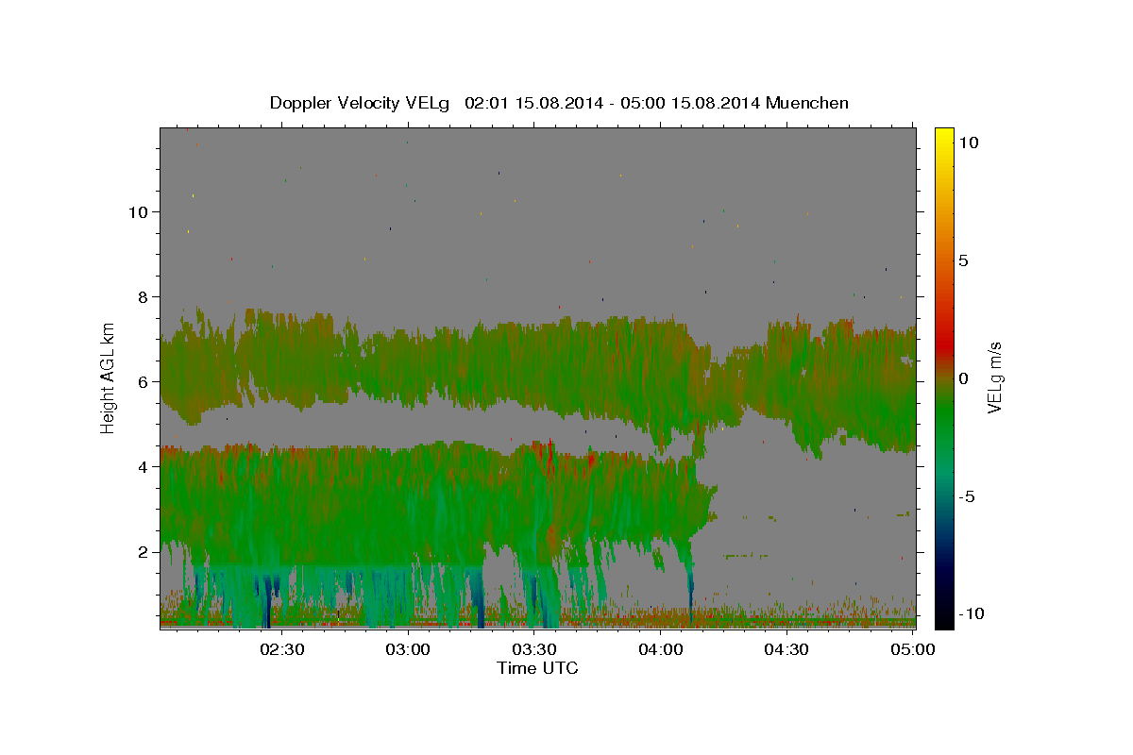Click the height tick label 8
The width and height of the screenshot is (1133, 755).
tap(144, 297)
